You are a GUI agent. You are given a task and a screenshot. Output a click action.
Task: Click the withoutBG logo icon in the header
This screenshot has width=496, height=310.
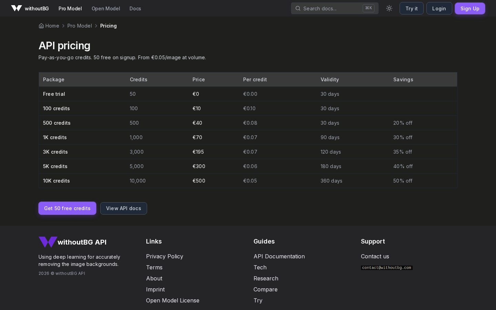click(17, 8)
